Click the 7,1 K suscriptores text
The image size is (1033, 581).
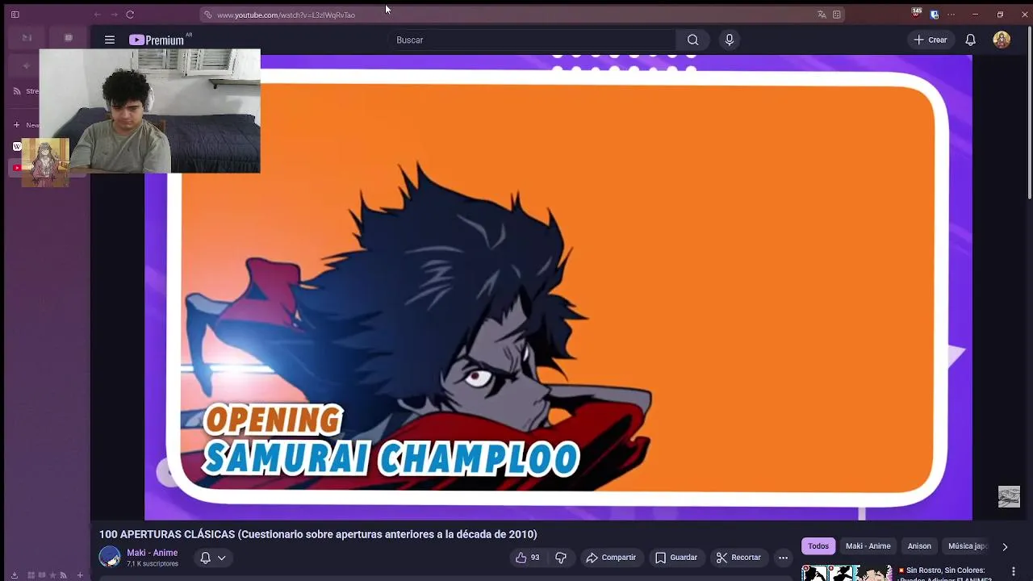pyautogui.click(x=153, y=564)
